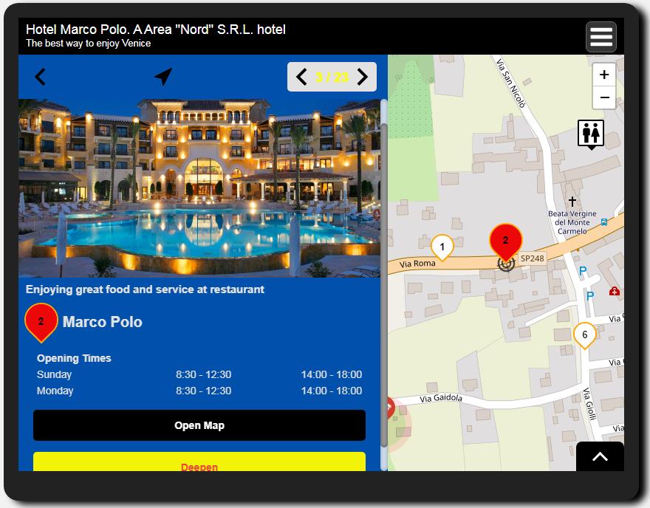Viewport: 650px width, 508px height.
Task: Expand the panel with up chevron
Action: pyautogui.click(x=600, y=456)
